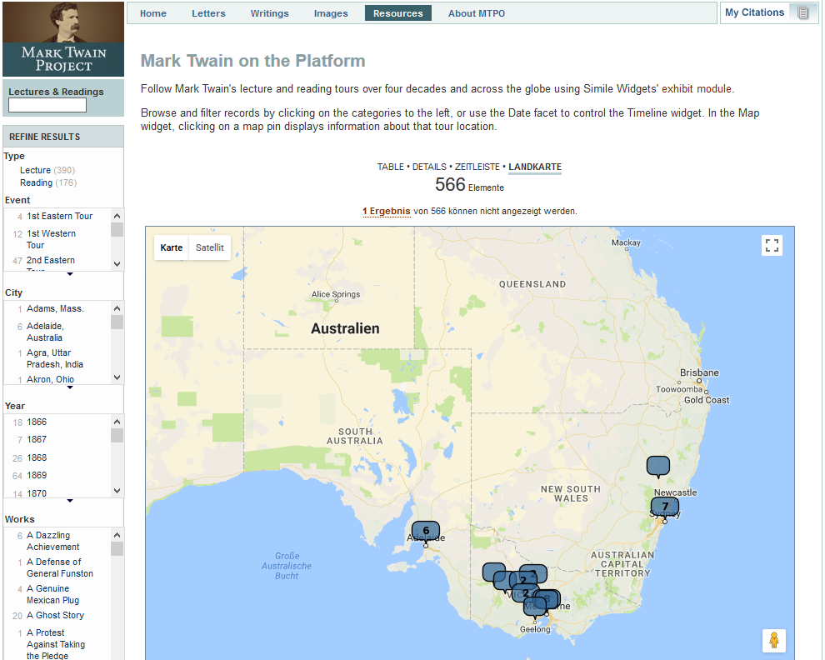Expand the Year facet list arrow
825x660 pixels.
click(70, 501)
